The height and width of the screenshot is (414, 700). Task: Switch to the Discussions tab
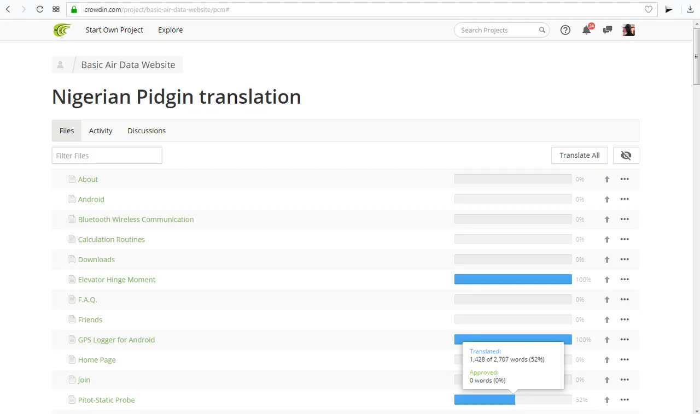pyautogui.click(x=147, y=131)
